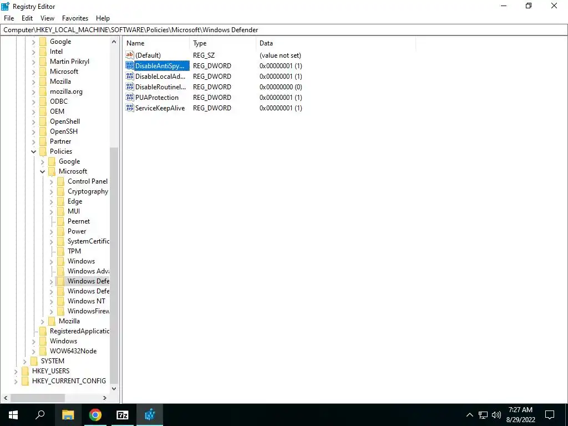Open Google Chrome from taskbar
The image size is (568, 426).
tap(95, 415)
